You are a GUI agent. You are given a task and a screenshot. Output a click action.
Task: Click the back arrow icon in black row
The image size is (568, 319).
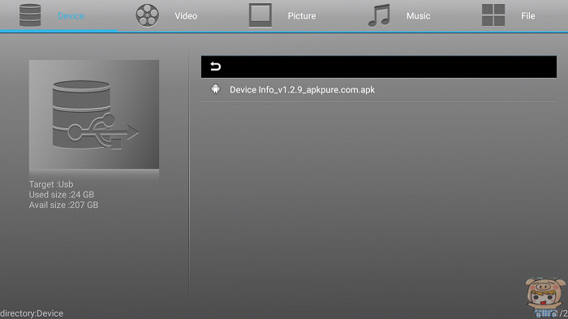click(x=216, y=67)
